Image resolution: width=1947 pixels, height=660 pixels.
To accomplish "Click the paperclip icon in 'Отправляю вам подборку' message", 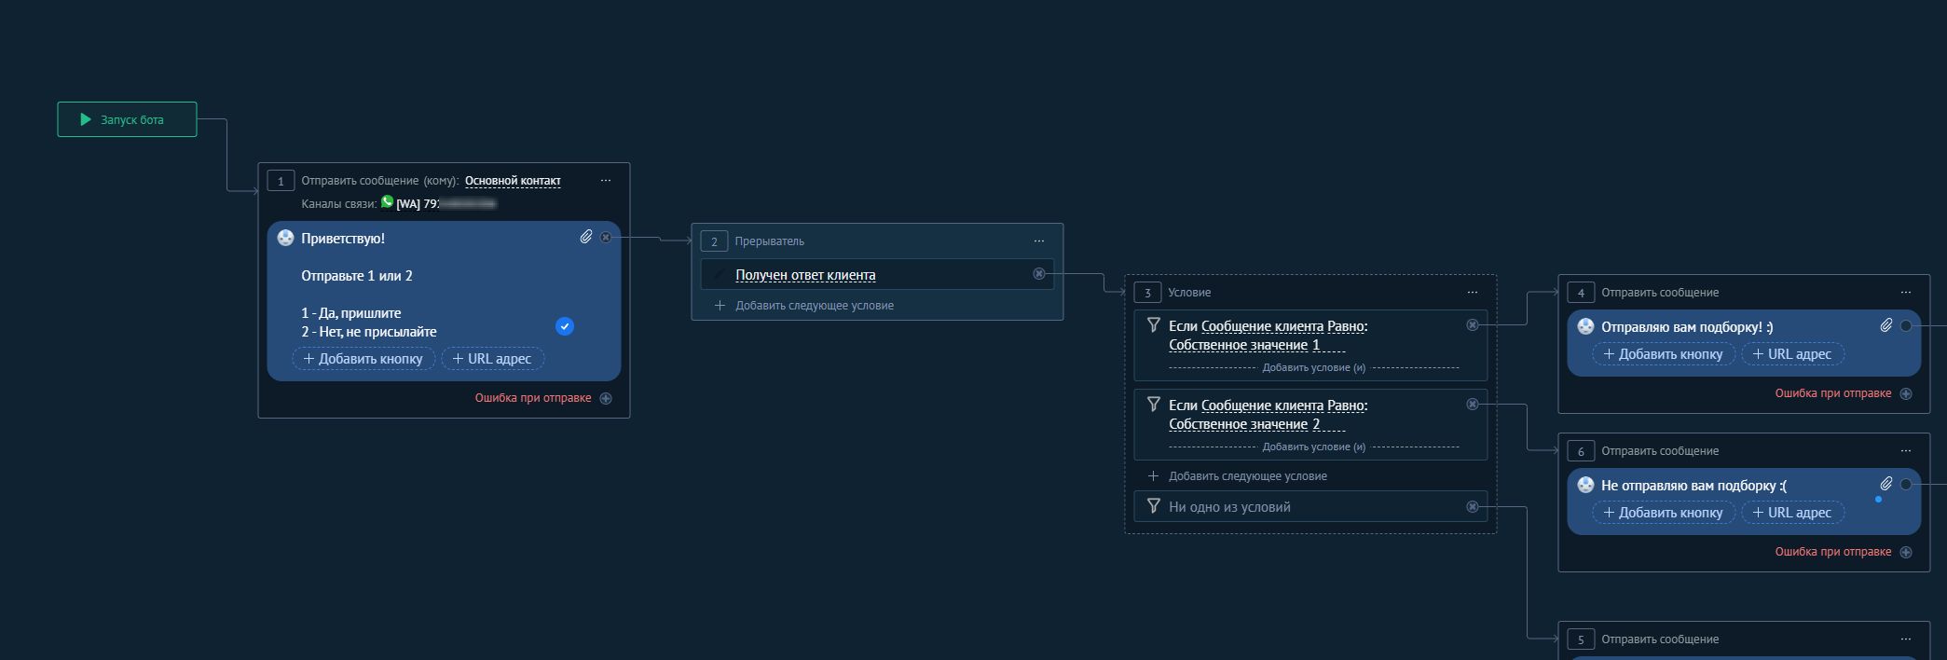I will coord(1885,325).
